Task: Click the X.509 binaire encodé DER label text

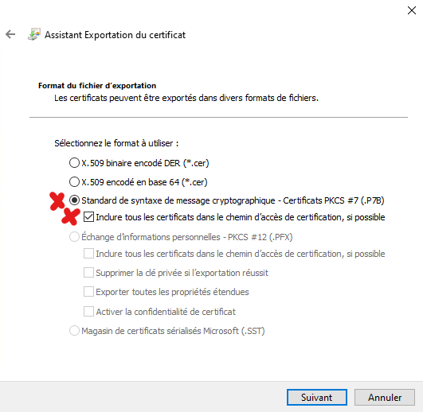Action: [145, 163]
